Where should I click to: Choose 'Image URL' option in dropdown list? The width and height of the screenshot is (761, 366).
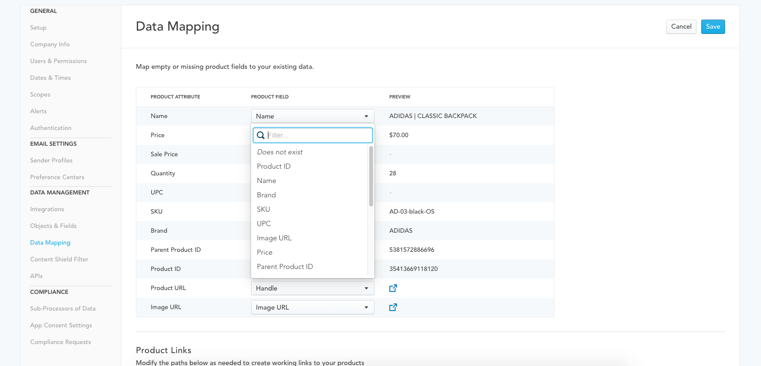274,238
